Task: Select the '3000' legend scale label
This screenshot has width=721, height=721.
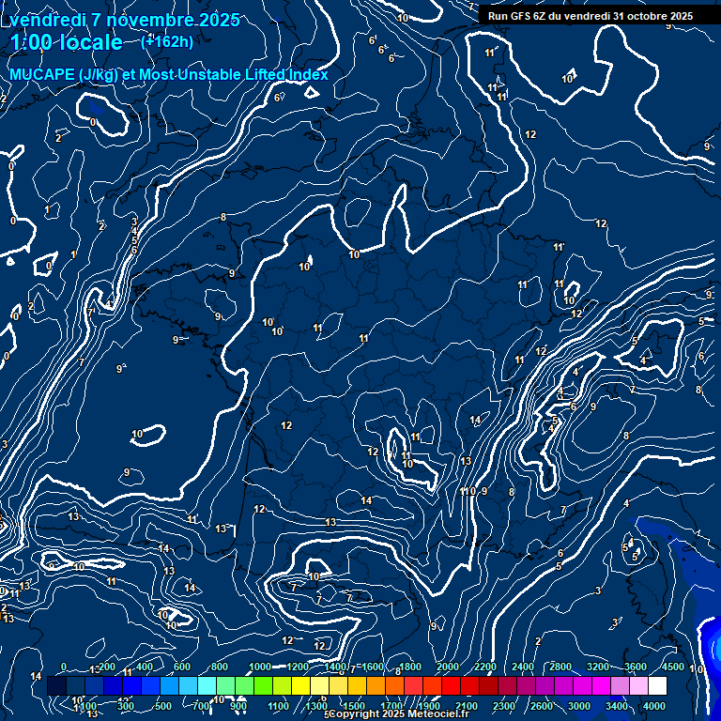Action: [x=579, y=706]
